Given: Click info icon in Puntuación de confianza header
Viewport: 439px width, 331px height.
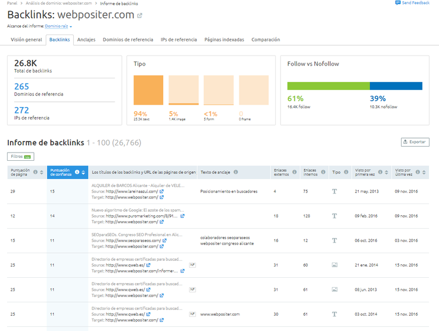Looking at the screenshot, I should coord(77,172).
